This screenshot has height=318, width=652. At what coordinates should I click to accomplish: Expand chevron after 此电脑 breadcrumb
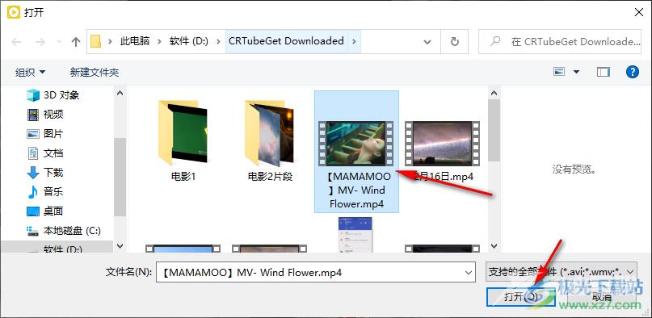pos(159,41)
